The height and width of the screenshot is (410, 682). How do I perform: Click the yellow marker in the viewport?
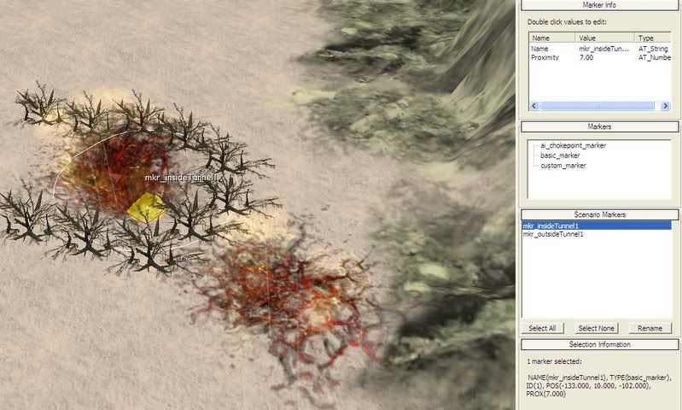click(x=146, y=208)
